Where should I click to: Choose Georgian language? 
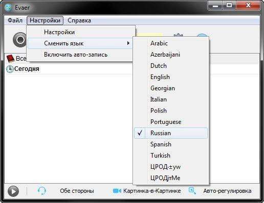[x=171, y=88]
